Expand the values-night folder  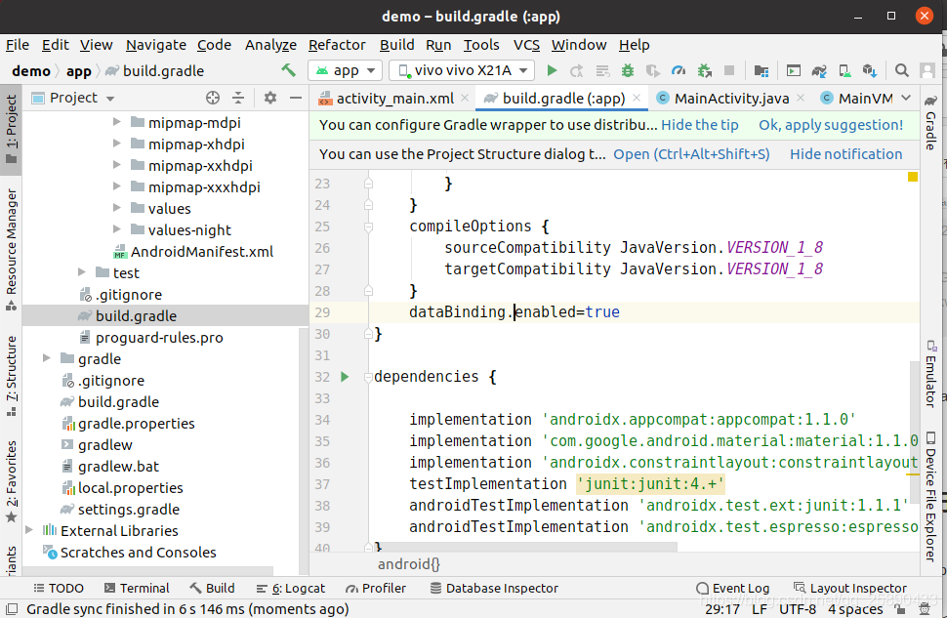point(116,229)
